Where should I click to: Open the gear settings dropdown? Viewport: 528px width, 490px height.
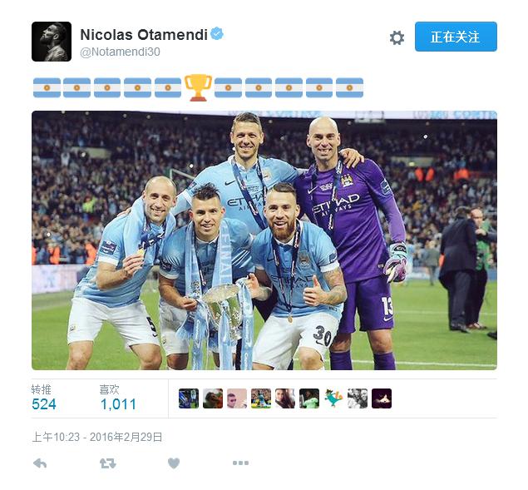(x=397, y=37)
